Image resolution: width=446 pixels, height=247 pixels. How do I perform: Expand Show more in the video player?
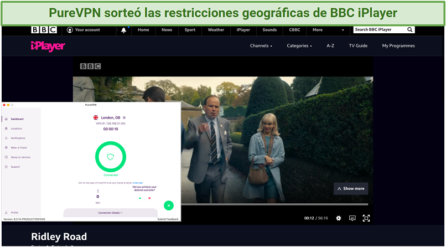point(351,189)
